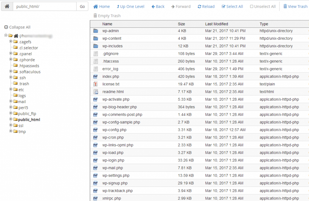Click the wp-login.php PHP icon
Image resolution: width=309 pixels, height=201 pixels.
[95, 160]
